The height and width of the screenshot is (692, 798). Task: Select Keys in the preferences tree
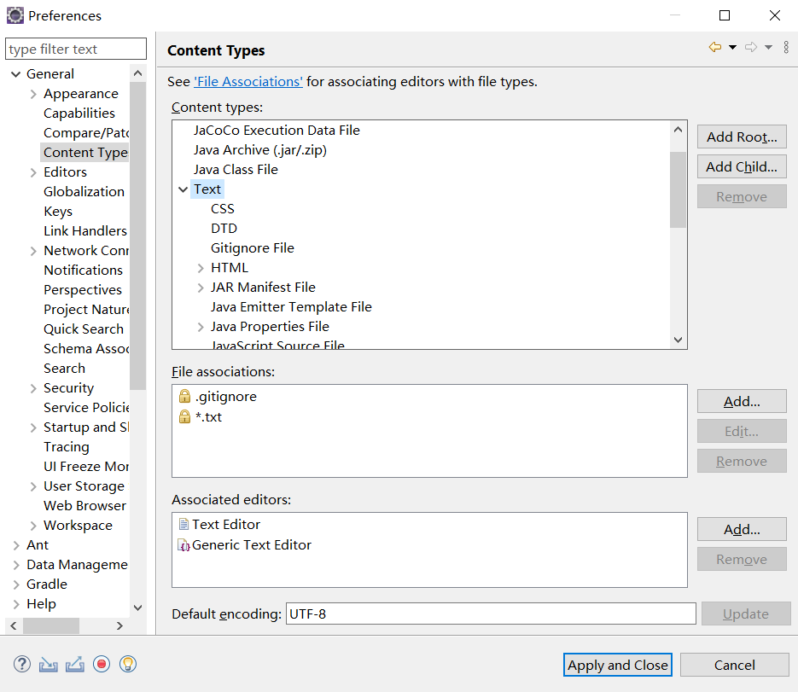pyautogui.click(x=58, y=212)
